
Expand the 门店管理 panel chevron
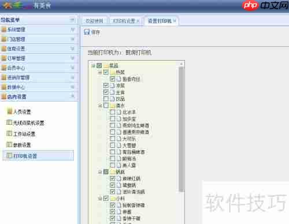tap(72, 39)
